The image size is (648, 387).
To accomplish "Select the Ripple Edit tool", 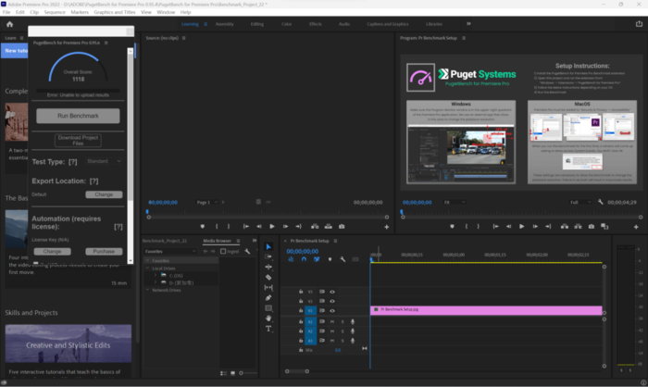I will click(x=268, y=267).
